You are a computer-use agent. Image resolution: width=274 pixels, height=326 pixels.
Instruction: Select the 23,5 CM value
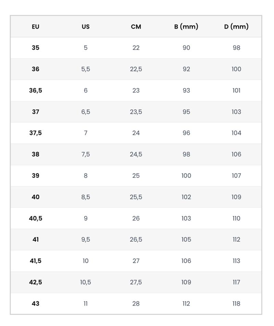pyautogui.click(x=136, y=112)
